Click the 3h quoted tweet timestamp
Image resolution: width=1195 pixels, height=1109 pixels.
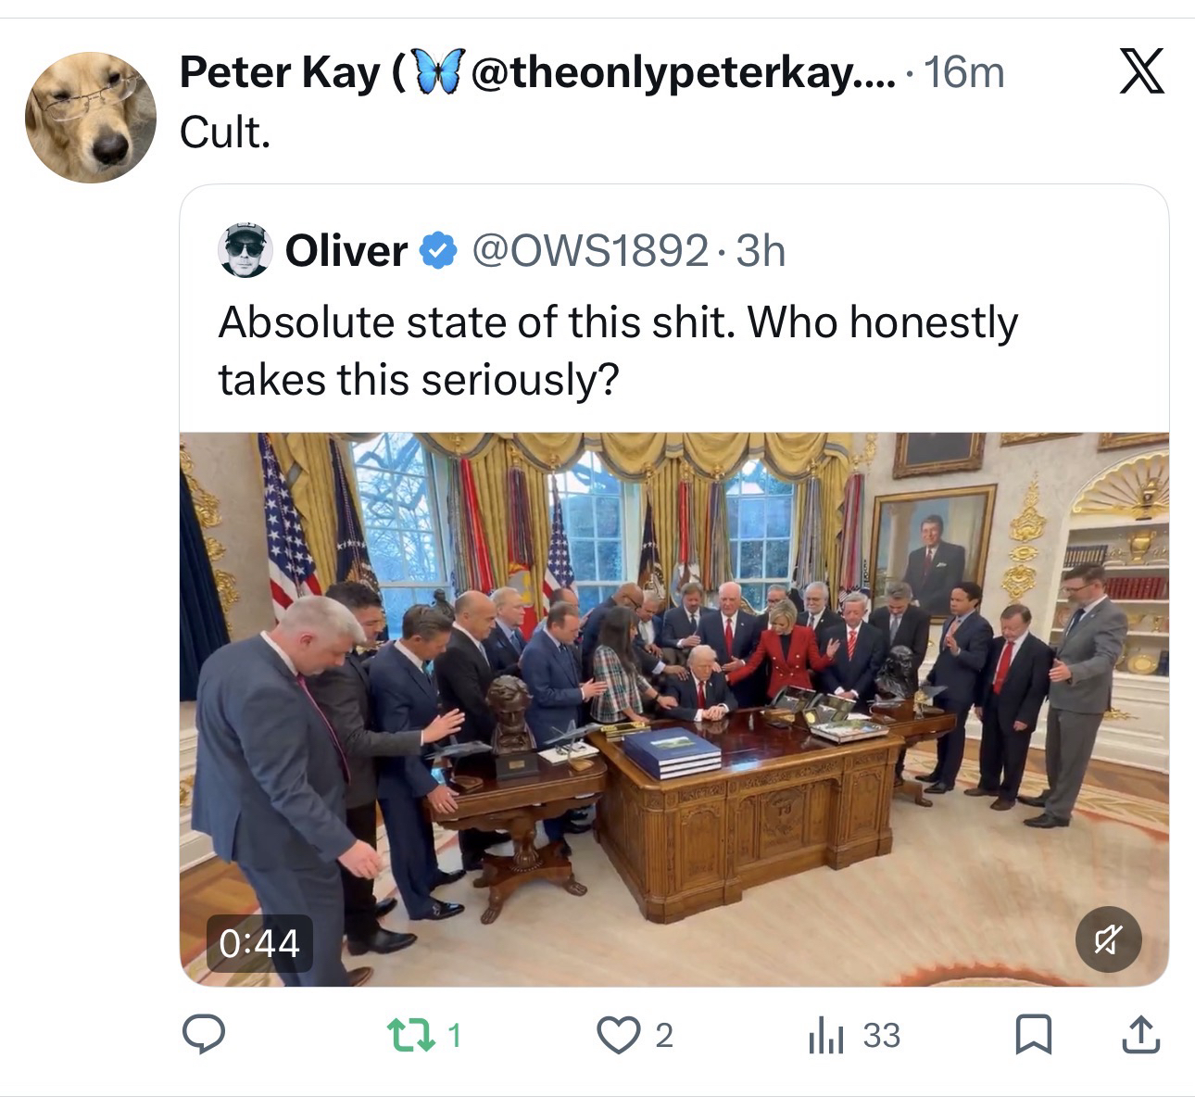pyautogui.click(x=761, y=250)
